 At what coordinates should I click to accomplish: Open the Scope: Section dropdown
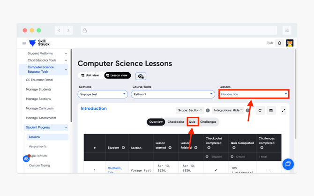tap(190, 111)
